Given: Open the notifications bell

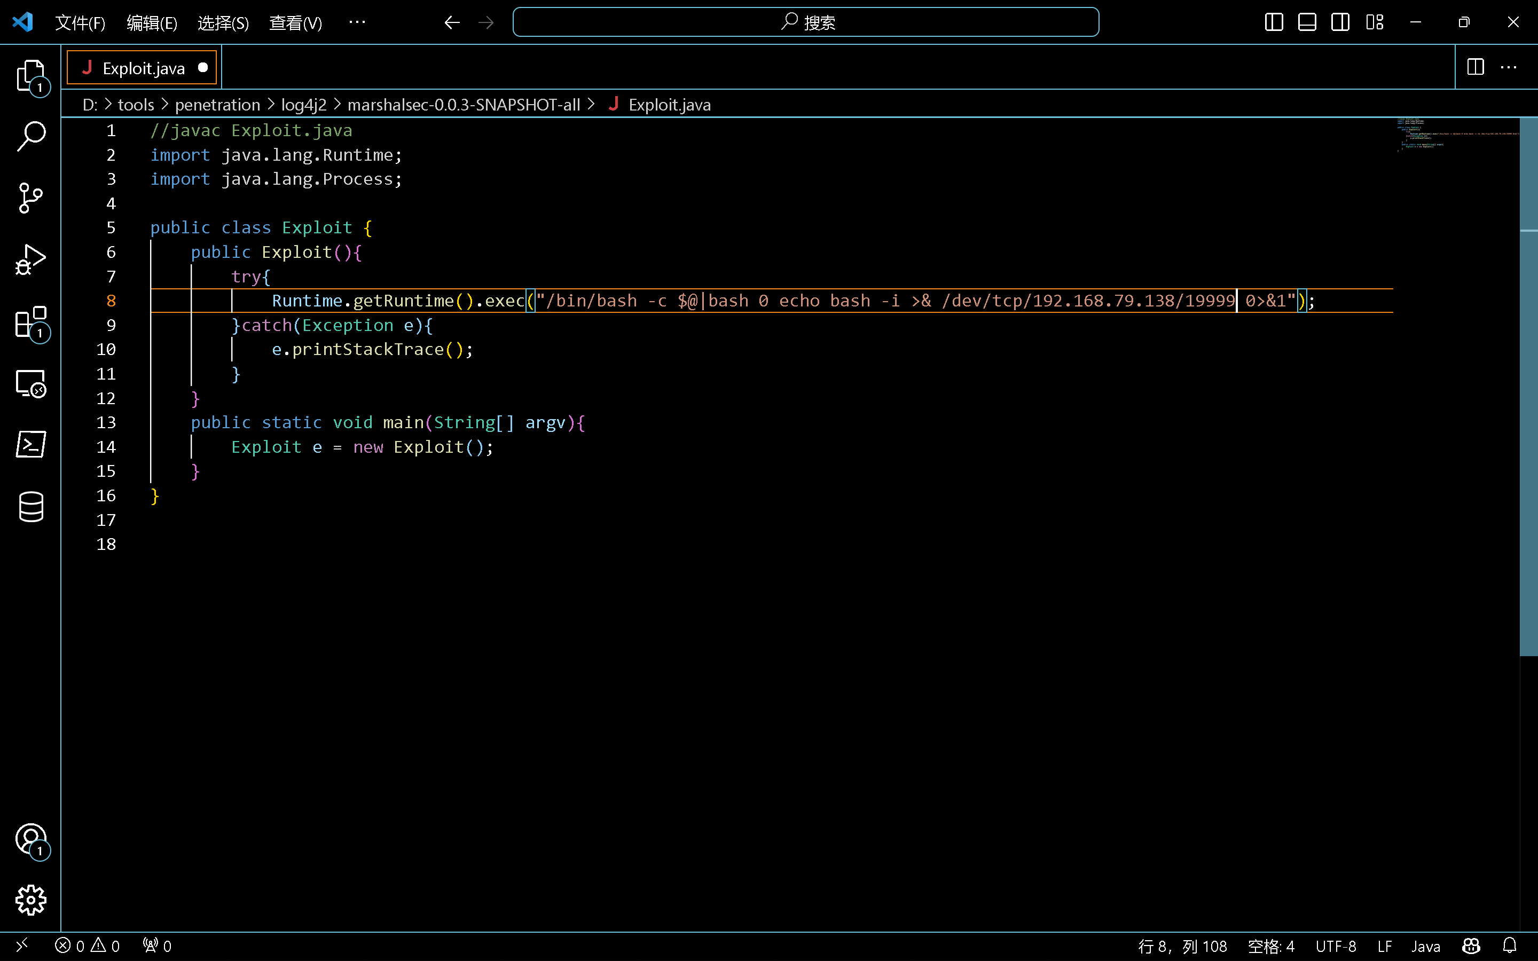Looking at the screenshot, I should (x=1510, y=946).
